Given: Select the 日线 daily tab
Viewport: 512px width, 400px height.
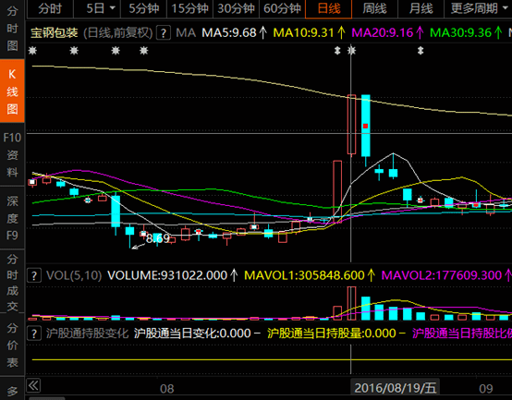Looking at the screenshot, I should [x=328, y=8].
